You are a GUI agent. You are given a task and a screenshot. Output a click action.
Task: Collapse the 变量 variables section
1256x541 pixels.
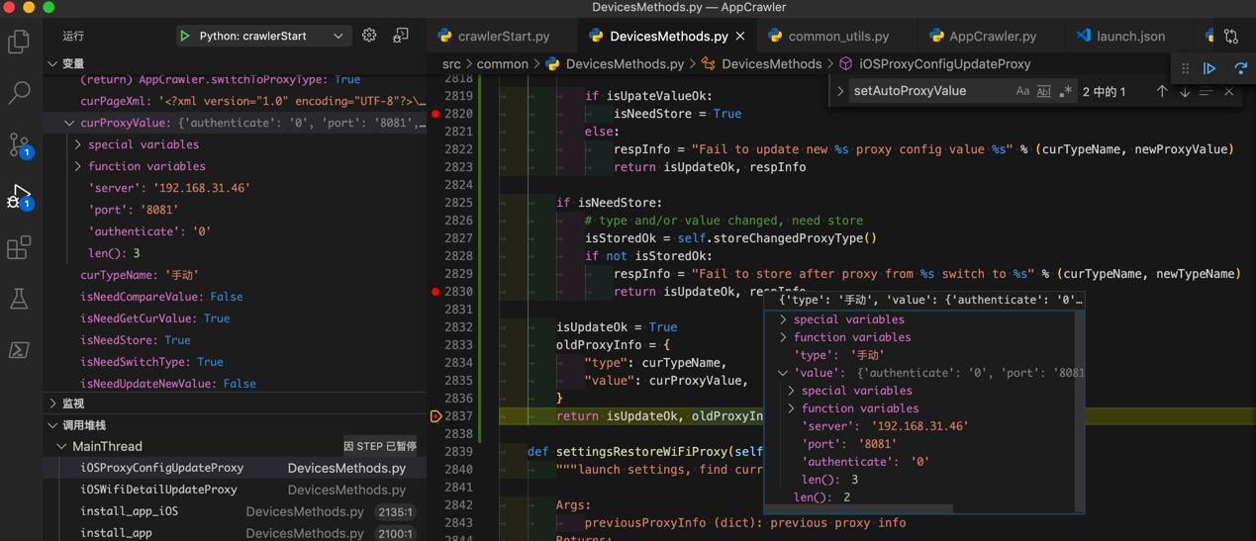coord(52,63)
